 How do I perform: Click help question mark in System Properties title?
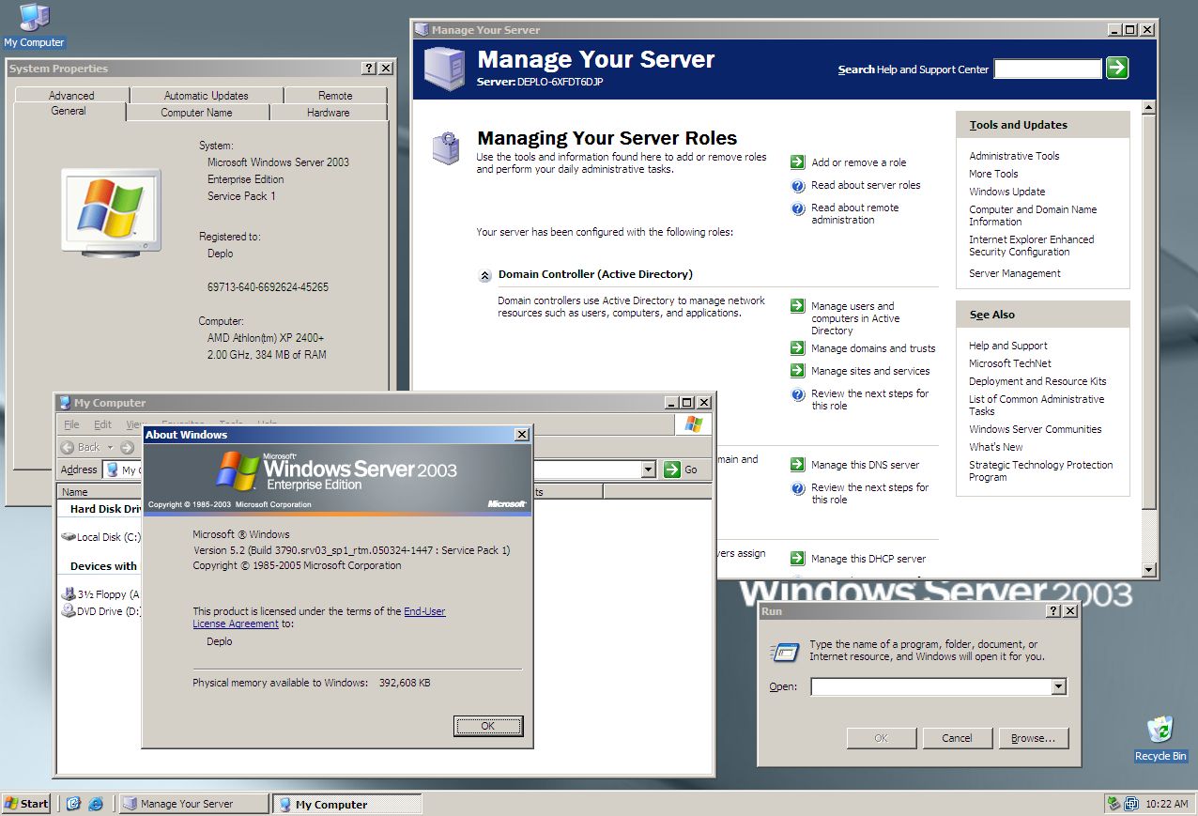369,69
